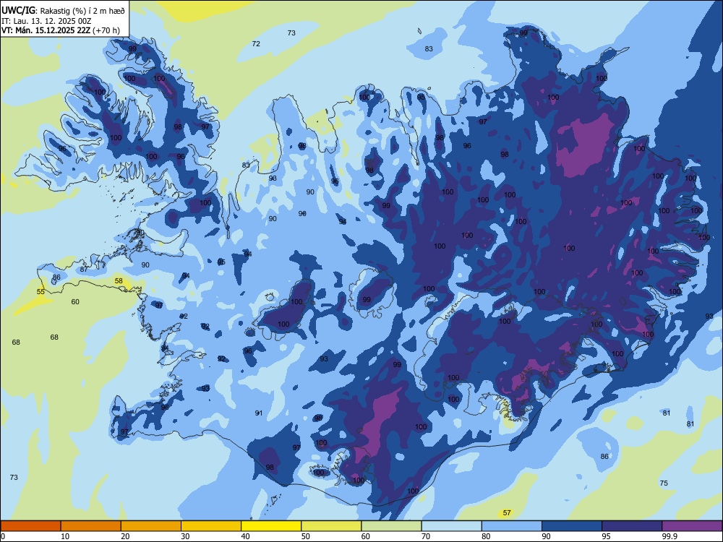Select the 'IT: Lau. 13. 12. 2025 00Z' line
723x542 pixels.
coord(46,21)
